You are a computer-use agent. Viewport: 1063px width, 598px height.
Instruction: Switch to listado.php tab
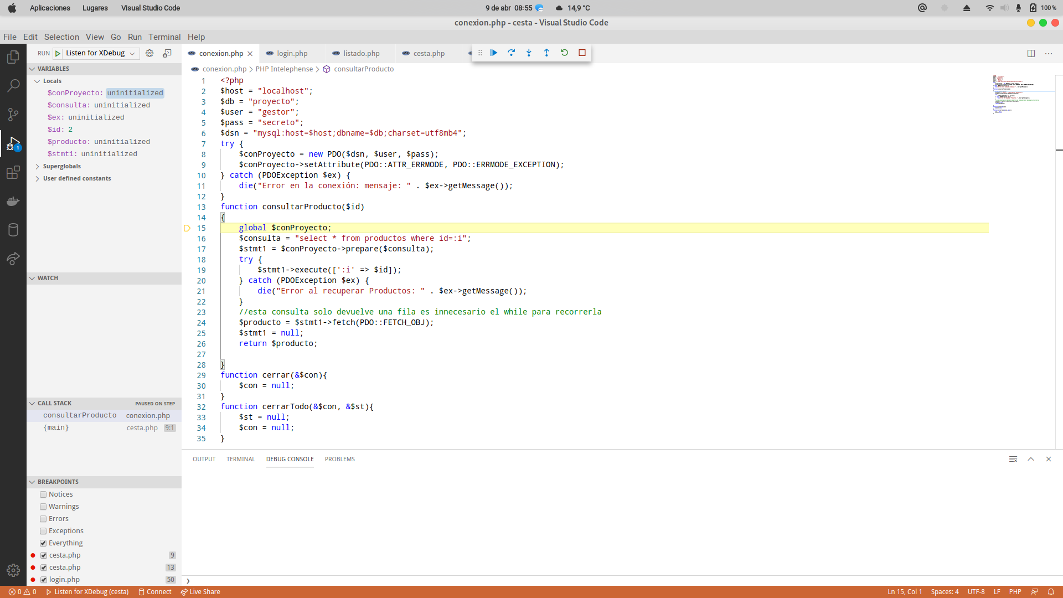(361, 54)
